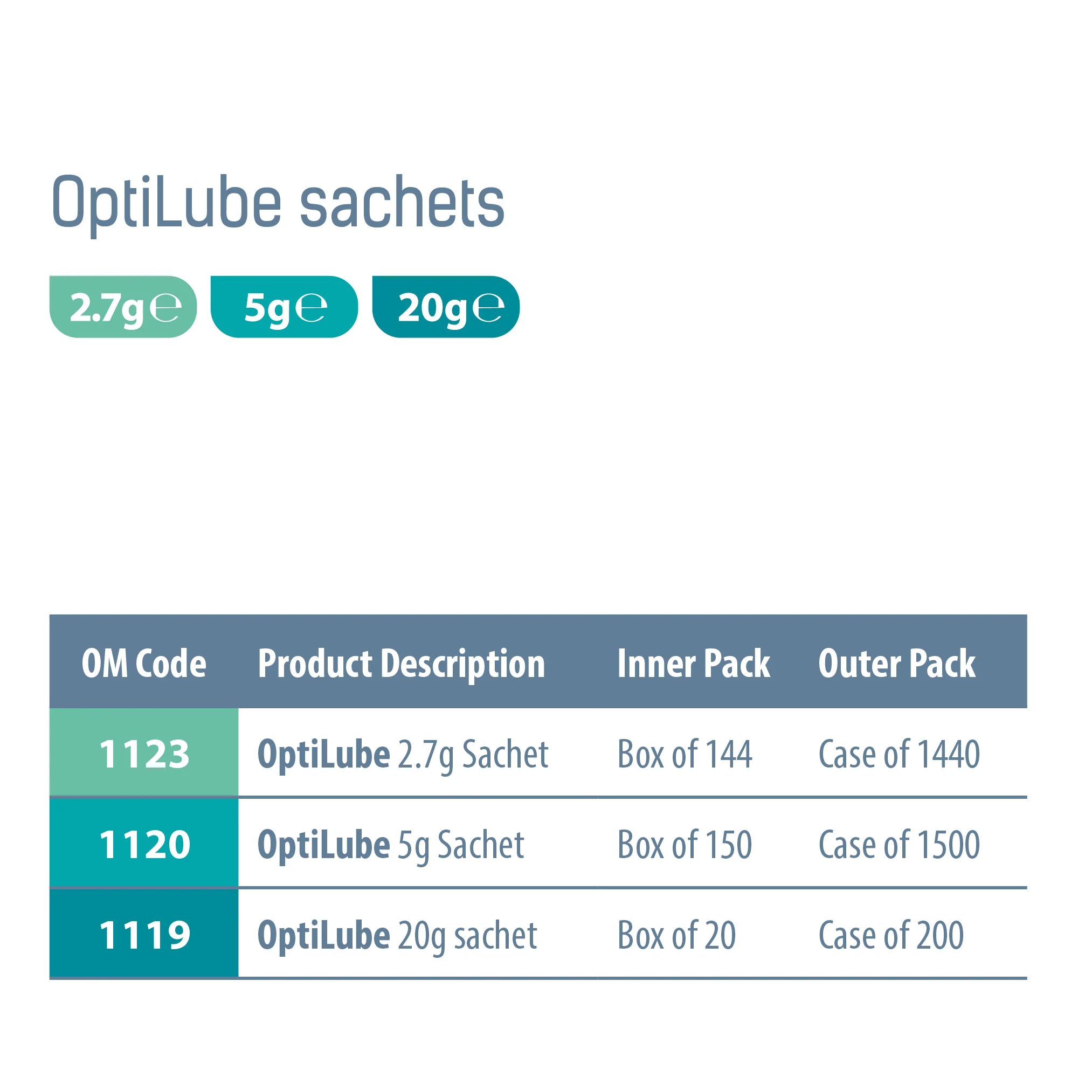Viewport: 1078px width, 1078px height.
Task: Click the OptiLube 5g Sachet description
Action: tap(391, 845)
